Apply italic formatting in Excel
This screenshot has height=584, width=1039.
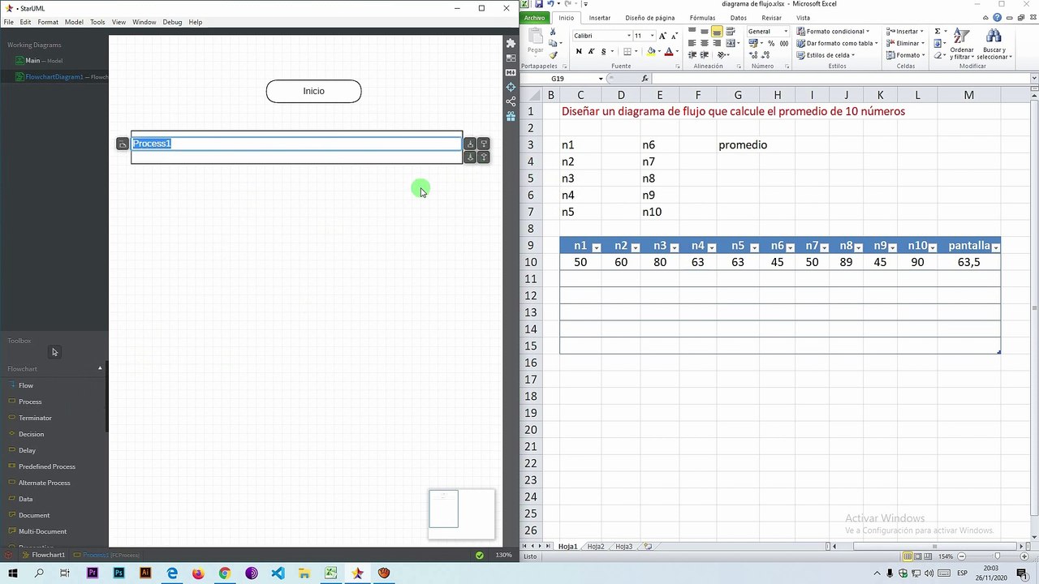point(591,51)
